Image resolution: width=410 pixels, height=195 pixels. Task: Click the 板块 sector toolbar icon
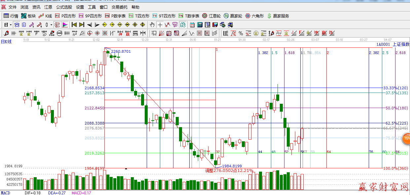tap(28, 16)
